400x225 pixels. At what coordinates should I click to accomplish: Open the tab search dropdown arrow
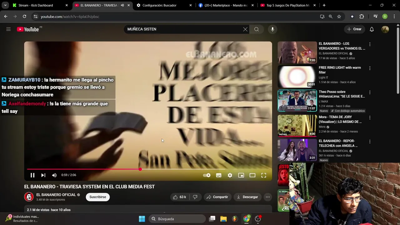tap(5, 5)
